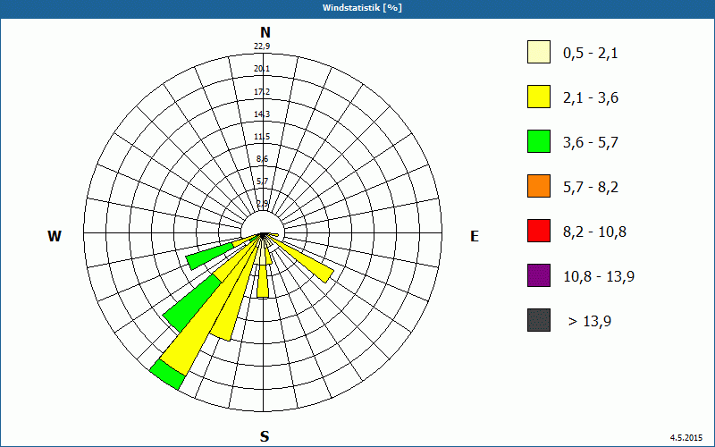Select the legend label 3,6 - 5,7

coord(591,143)
